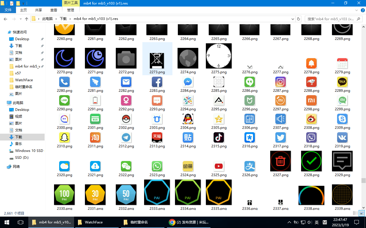366x228 pixels.
Task: Select the Facebook icon 2283.png
Action: [x=157, y=82]
